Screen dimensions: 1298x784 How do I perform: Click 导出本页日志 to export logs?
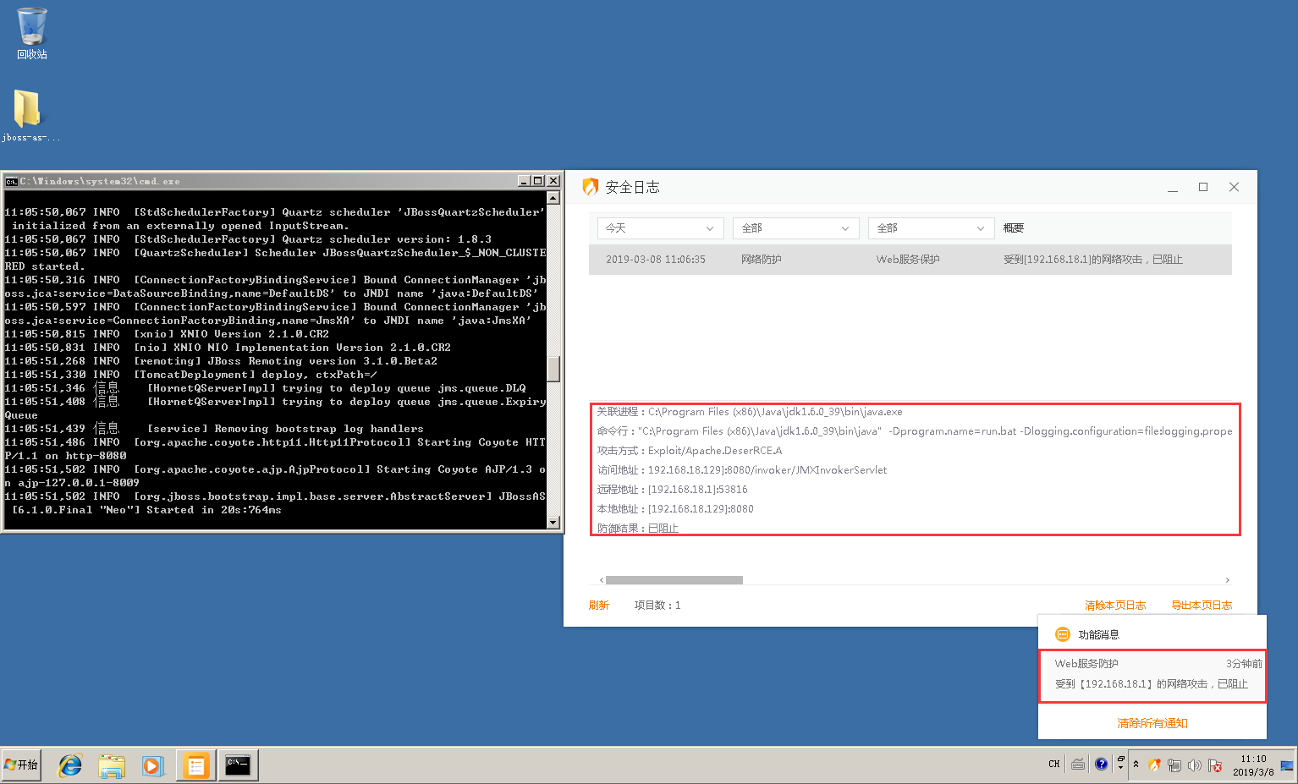pos(1201,606)
